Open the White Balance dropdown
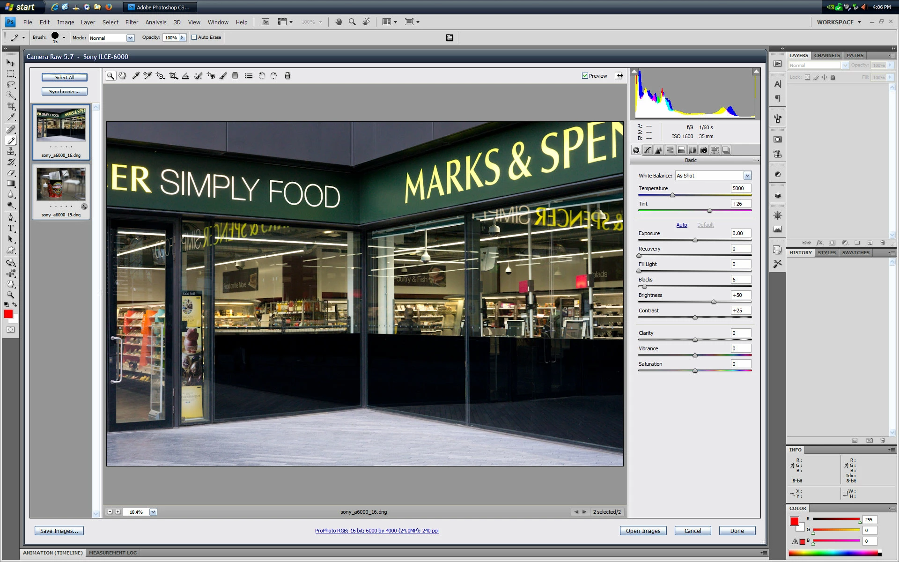Image resolution: width=899 pixels, height=562 pixels. pyautogui.click(x=747, y=176)
